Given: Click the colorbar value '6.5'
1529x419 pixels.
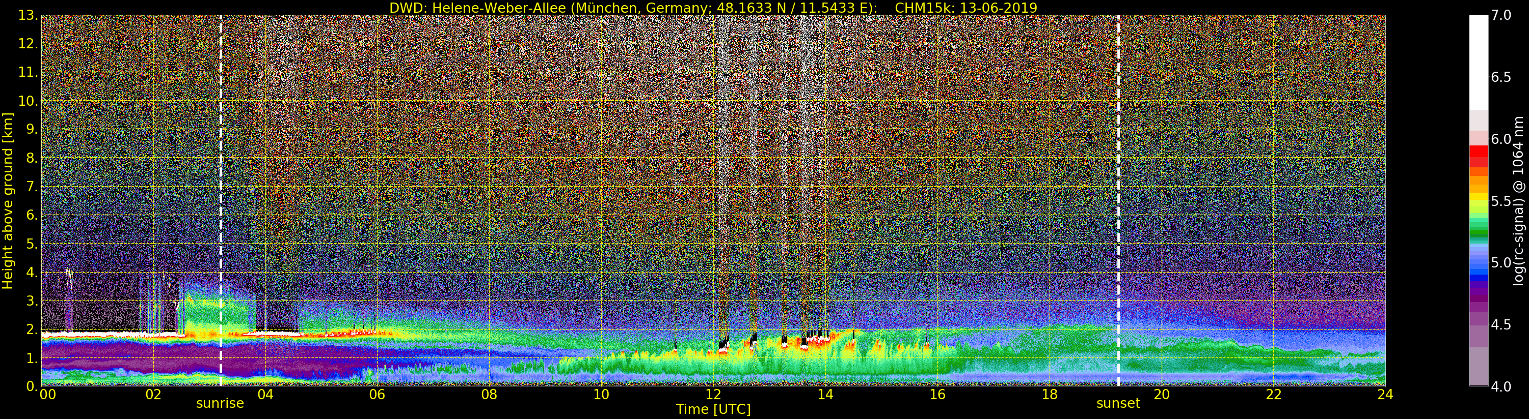Looking at the screenshot, I should pos(1501,77).
